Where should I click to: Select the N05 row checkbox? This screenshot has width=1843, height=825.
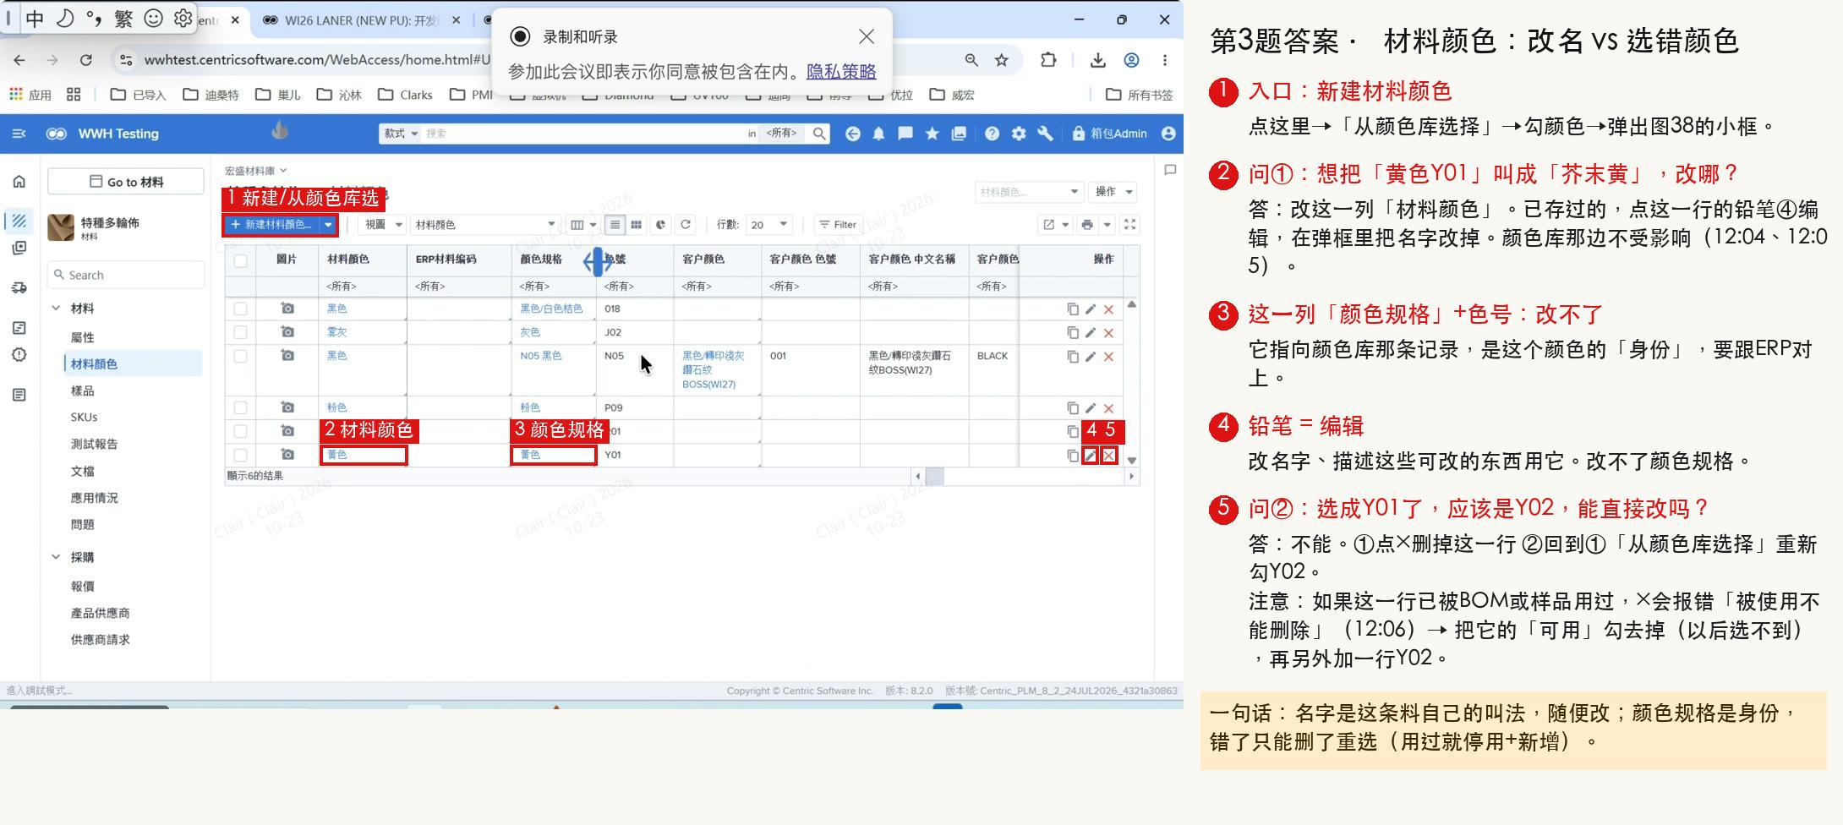[x=241, y=357]
